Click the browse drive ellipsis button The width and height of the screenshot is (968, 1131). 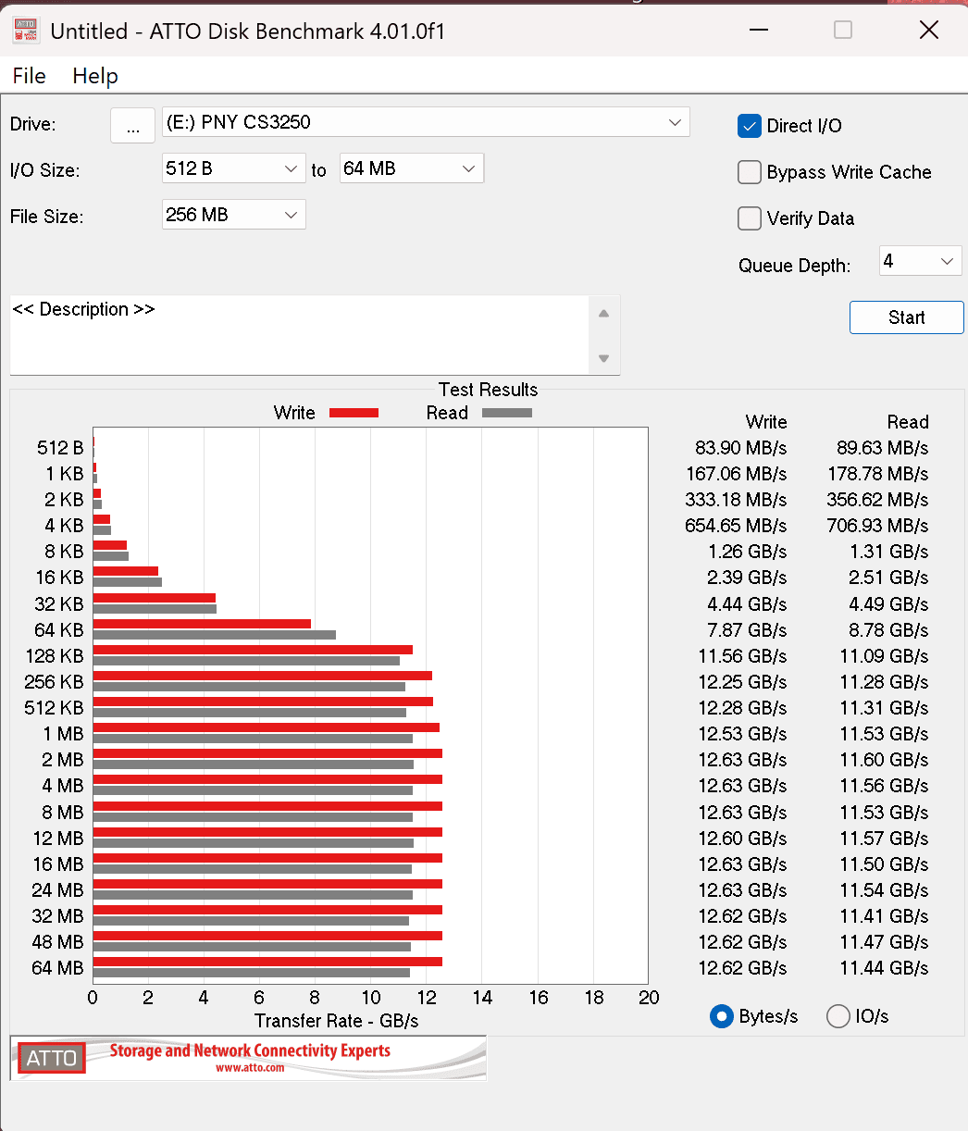click(132, 126)
